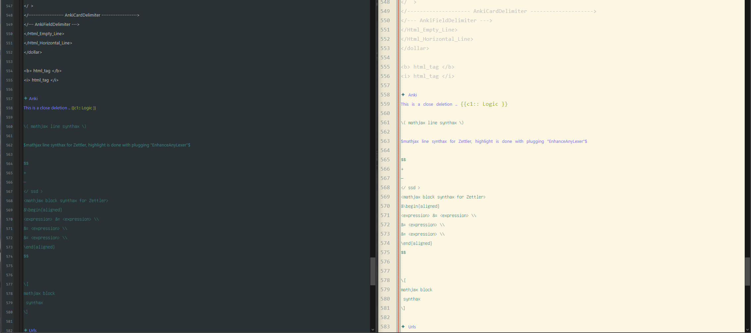The width and height of the screenshot is (751, 333).
Task: Click line number 568 in the dark pane gutter
Action: point(9,201)
